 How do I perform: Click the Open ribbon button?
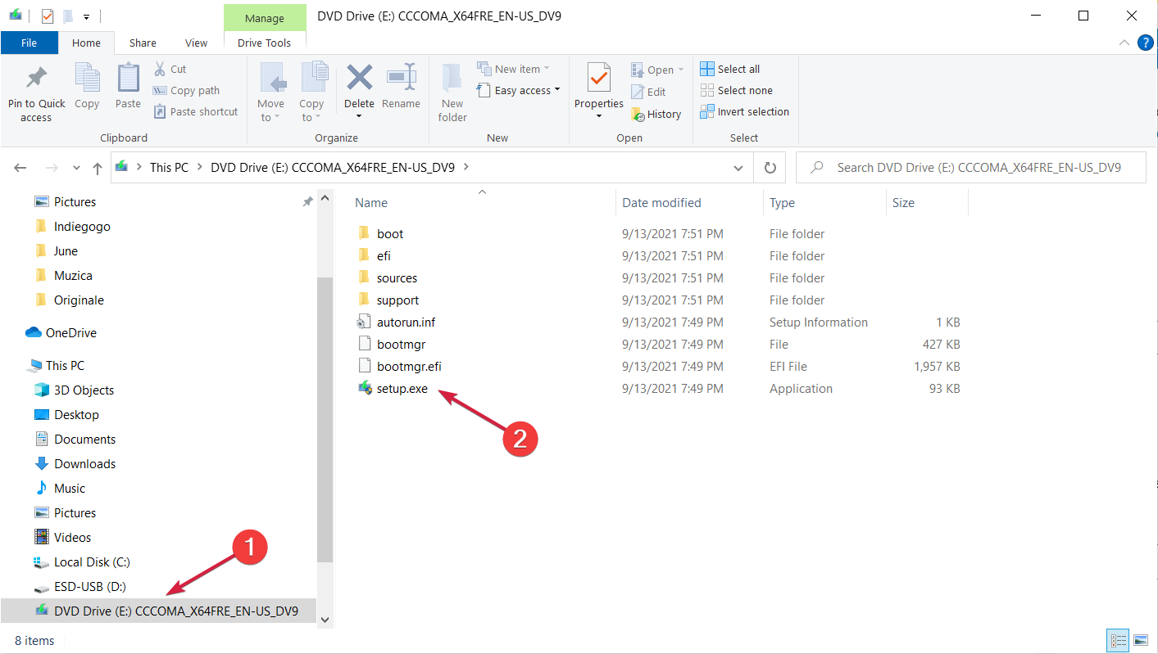point(657,70)
